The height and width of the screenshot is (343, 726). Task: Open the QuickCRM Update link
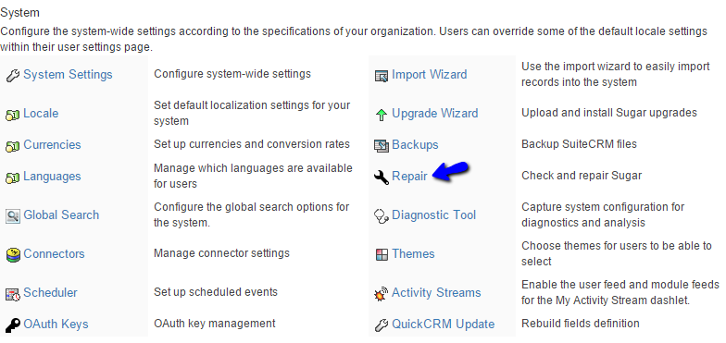pyautogui.click(x=443, y=324)
